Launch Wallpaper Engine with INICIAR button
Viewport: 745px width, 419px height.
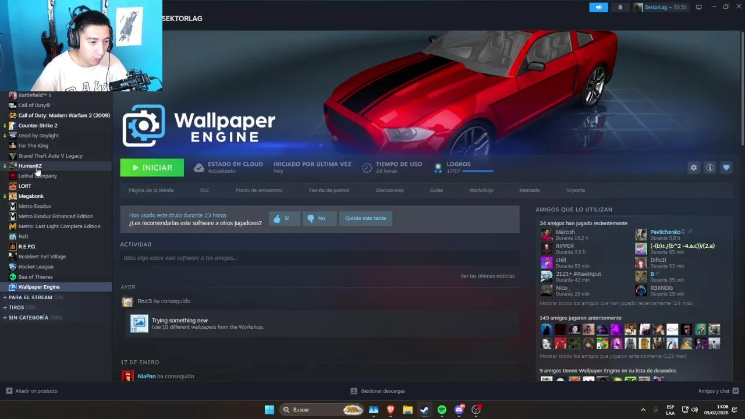click(152, 168)
